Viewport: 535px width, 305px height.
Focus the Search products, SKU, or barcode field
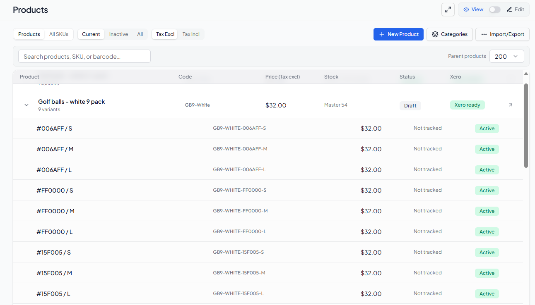(x=84, y=56)
